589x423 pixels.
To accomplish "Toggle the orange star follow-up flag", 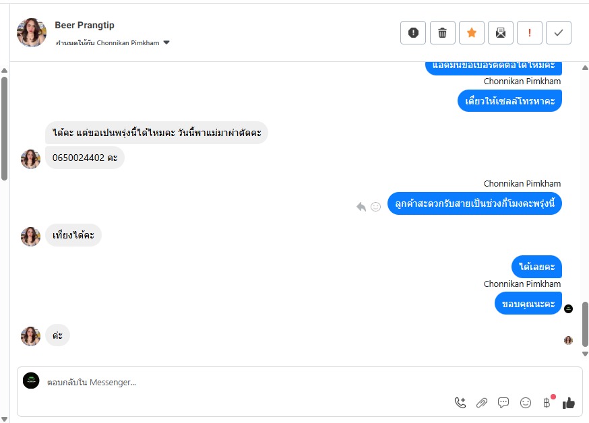I will (472, 32).
